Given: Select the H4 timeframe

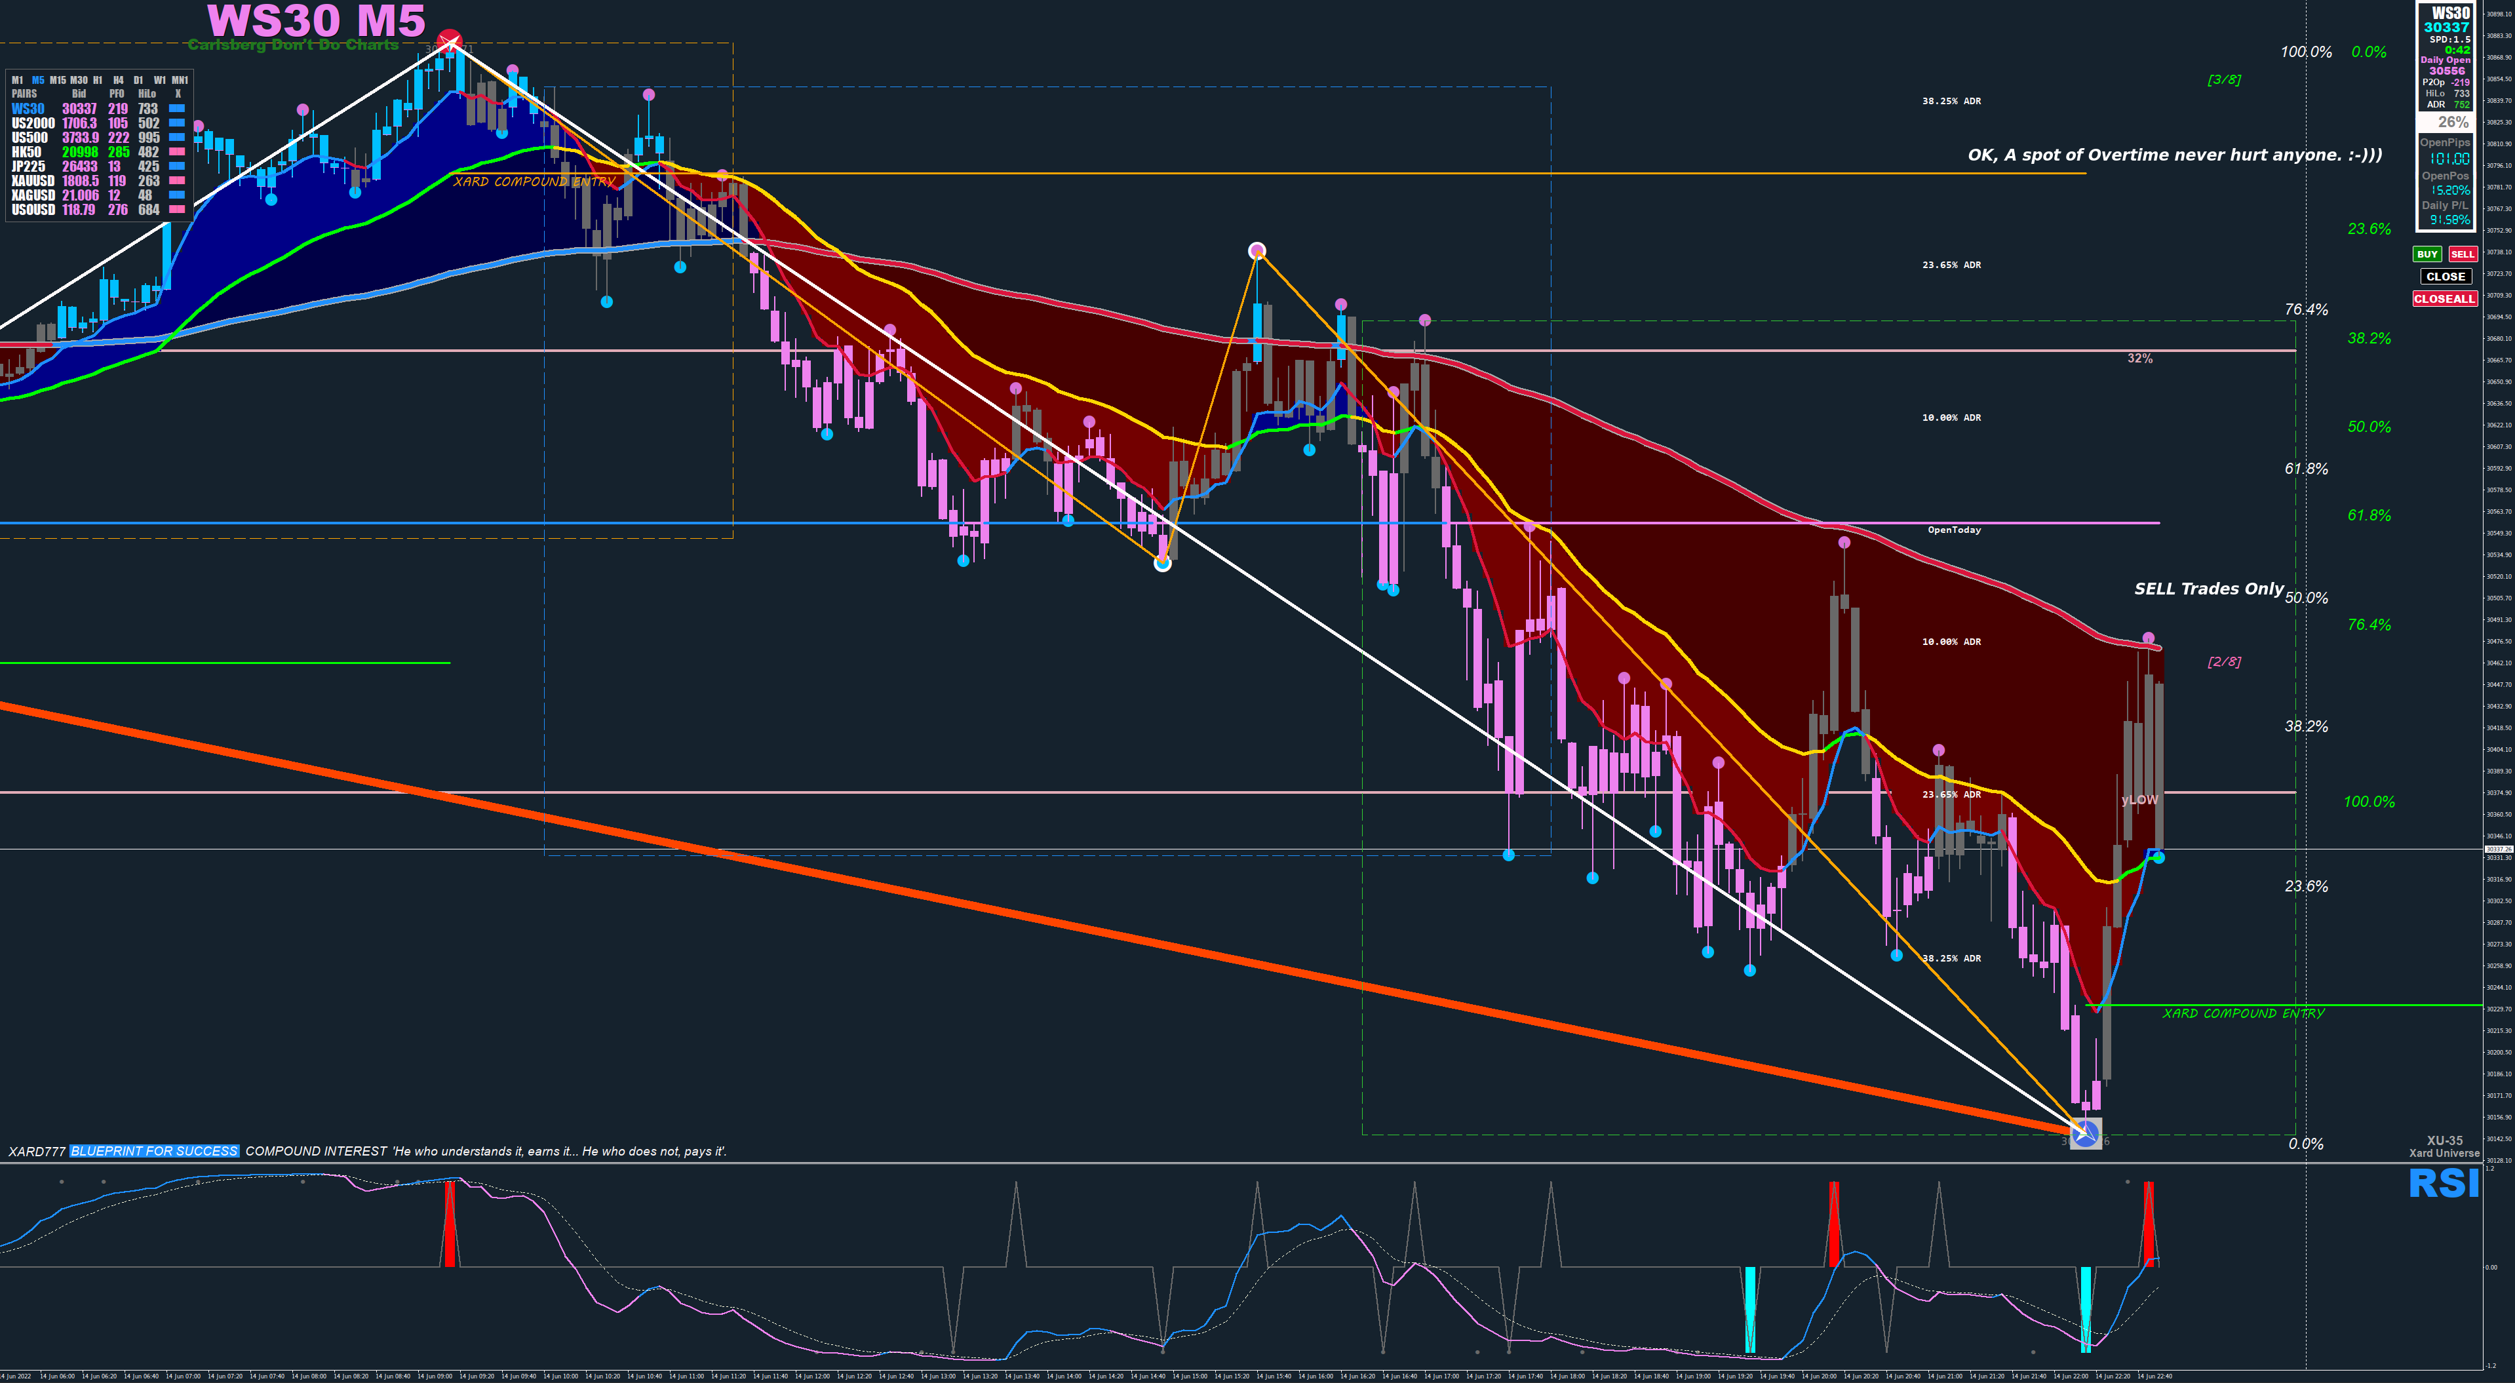Looking at the screenshot, I should tap(118, 80).
